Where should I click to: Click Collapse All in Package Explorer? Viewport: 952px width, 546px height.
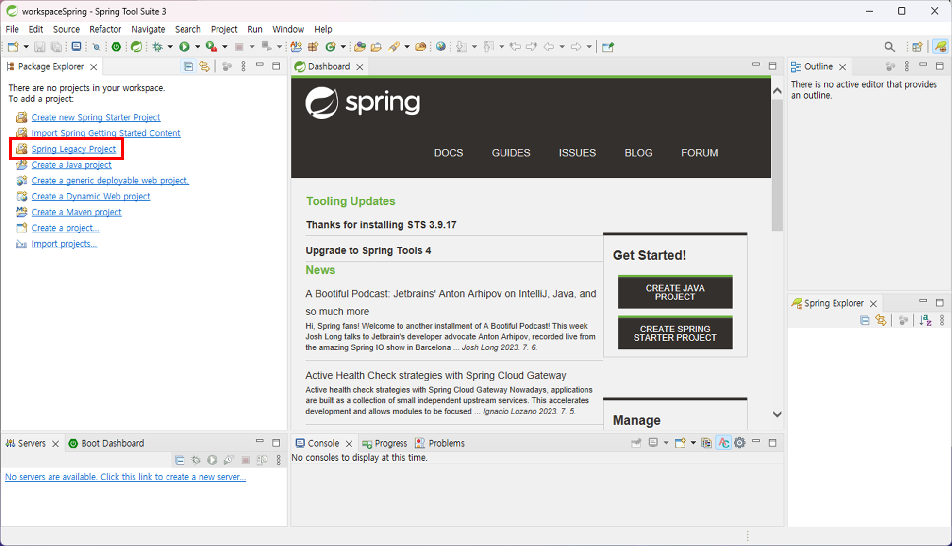188,66
